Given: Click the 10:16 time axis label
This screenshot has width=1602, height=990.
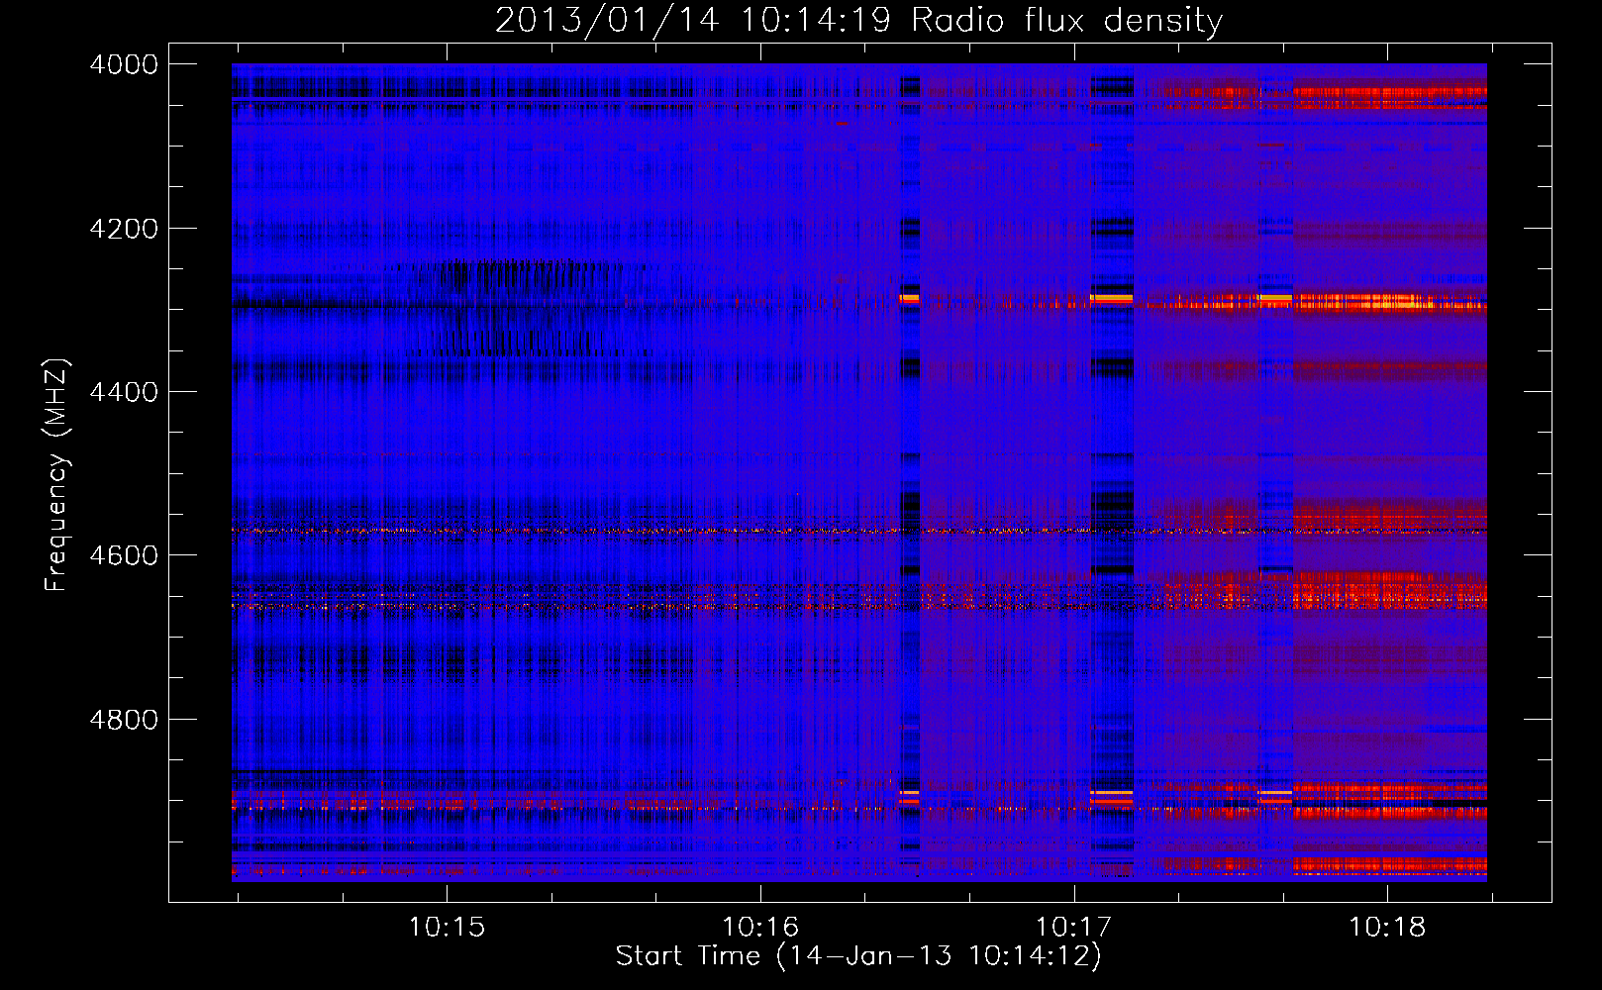Looking at the screenshot, I should pyautogui.click(x=760, y=928).
